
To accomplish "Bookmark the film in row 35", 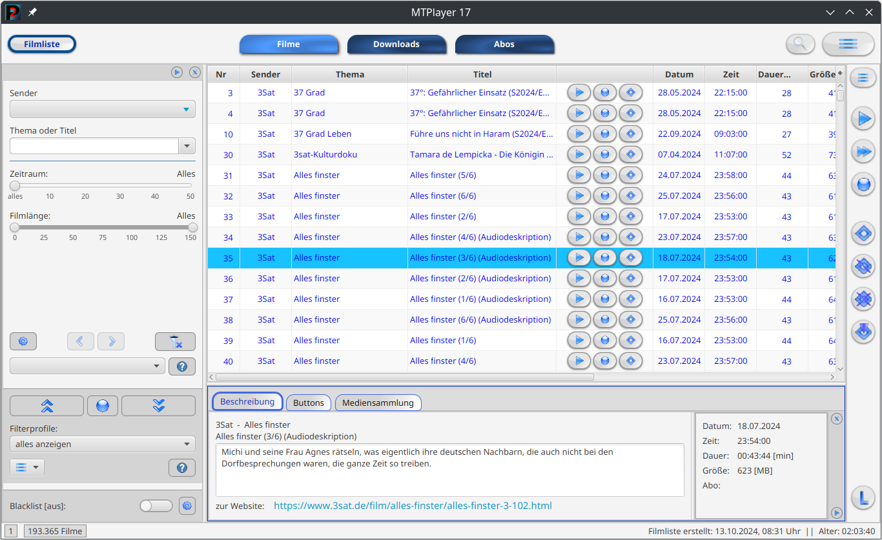I will [631, 257].
